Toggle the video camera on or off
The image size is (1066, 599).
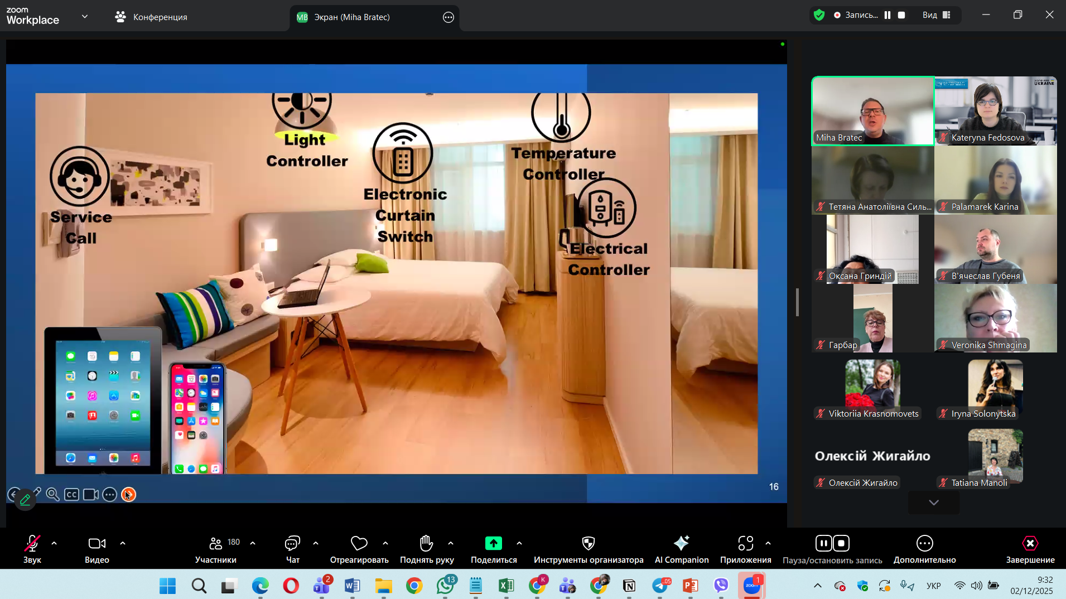(x=97, y=543)
